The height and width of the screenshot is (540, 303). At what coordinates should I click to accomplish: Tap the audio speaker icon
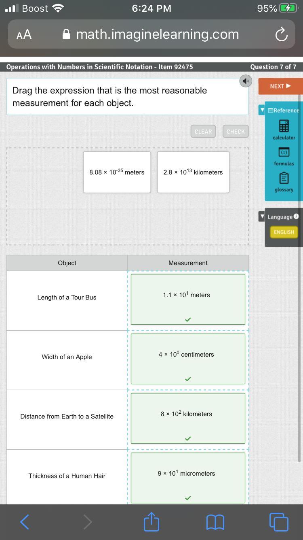point(245,81)
